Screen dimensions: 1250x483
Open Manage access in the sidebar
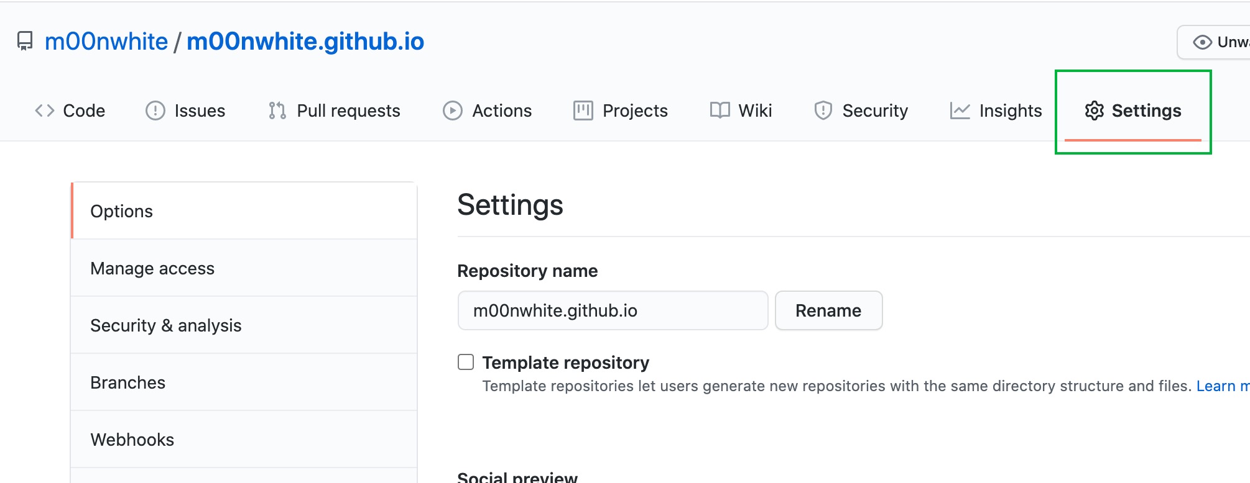click(244, 268)
